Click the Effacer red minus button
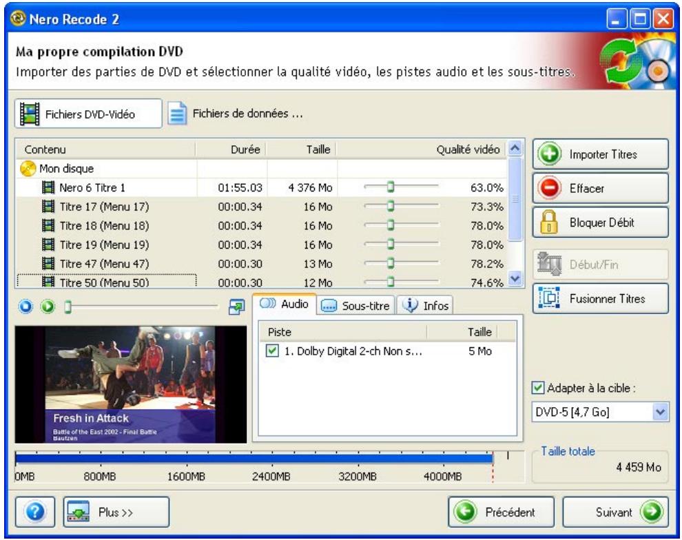Image resolution: width=682 pixels, height=540 pixels. 600,188
